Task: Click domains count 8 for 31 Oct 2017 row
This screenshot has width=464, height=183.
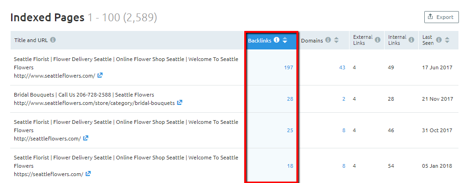Action: (x=344, y=130)
